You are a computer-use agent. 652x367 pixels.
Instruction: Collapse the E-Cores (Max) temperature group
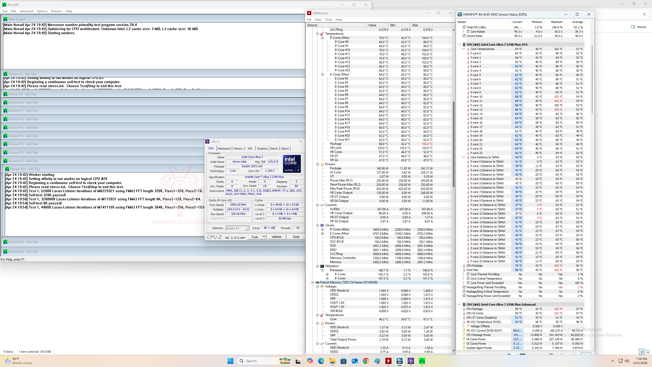[x=322, y=74]
